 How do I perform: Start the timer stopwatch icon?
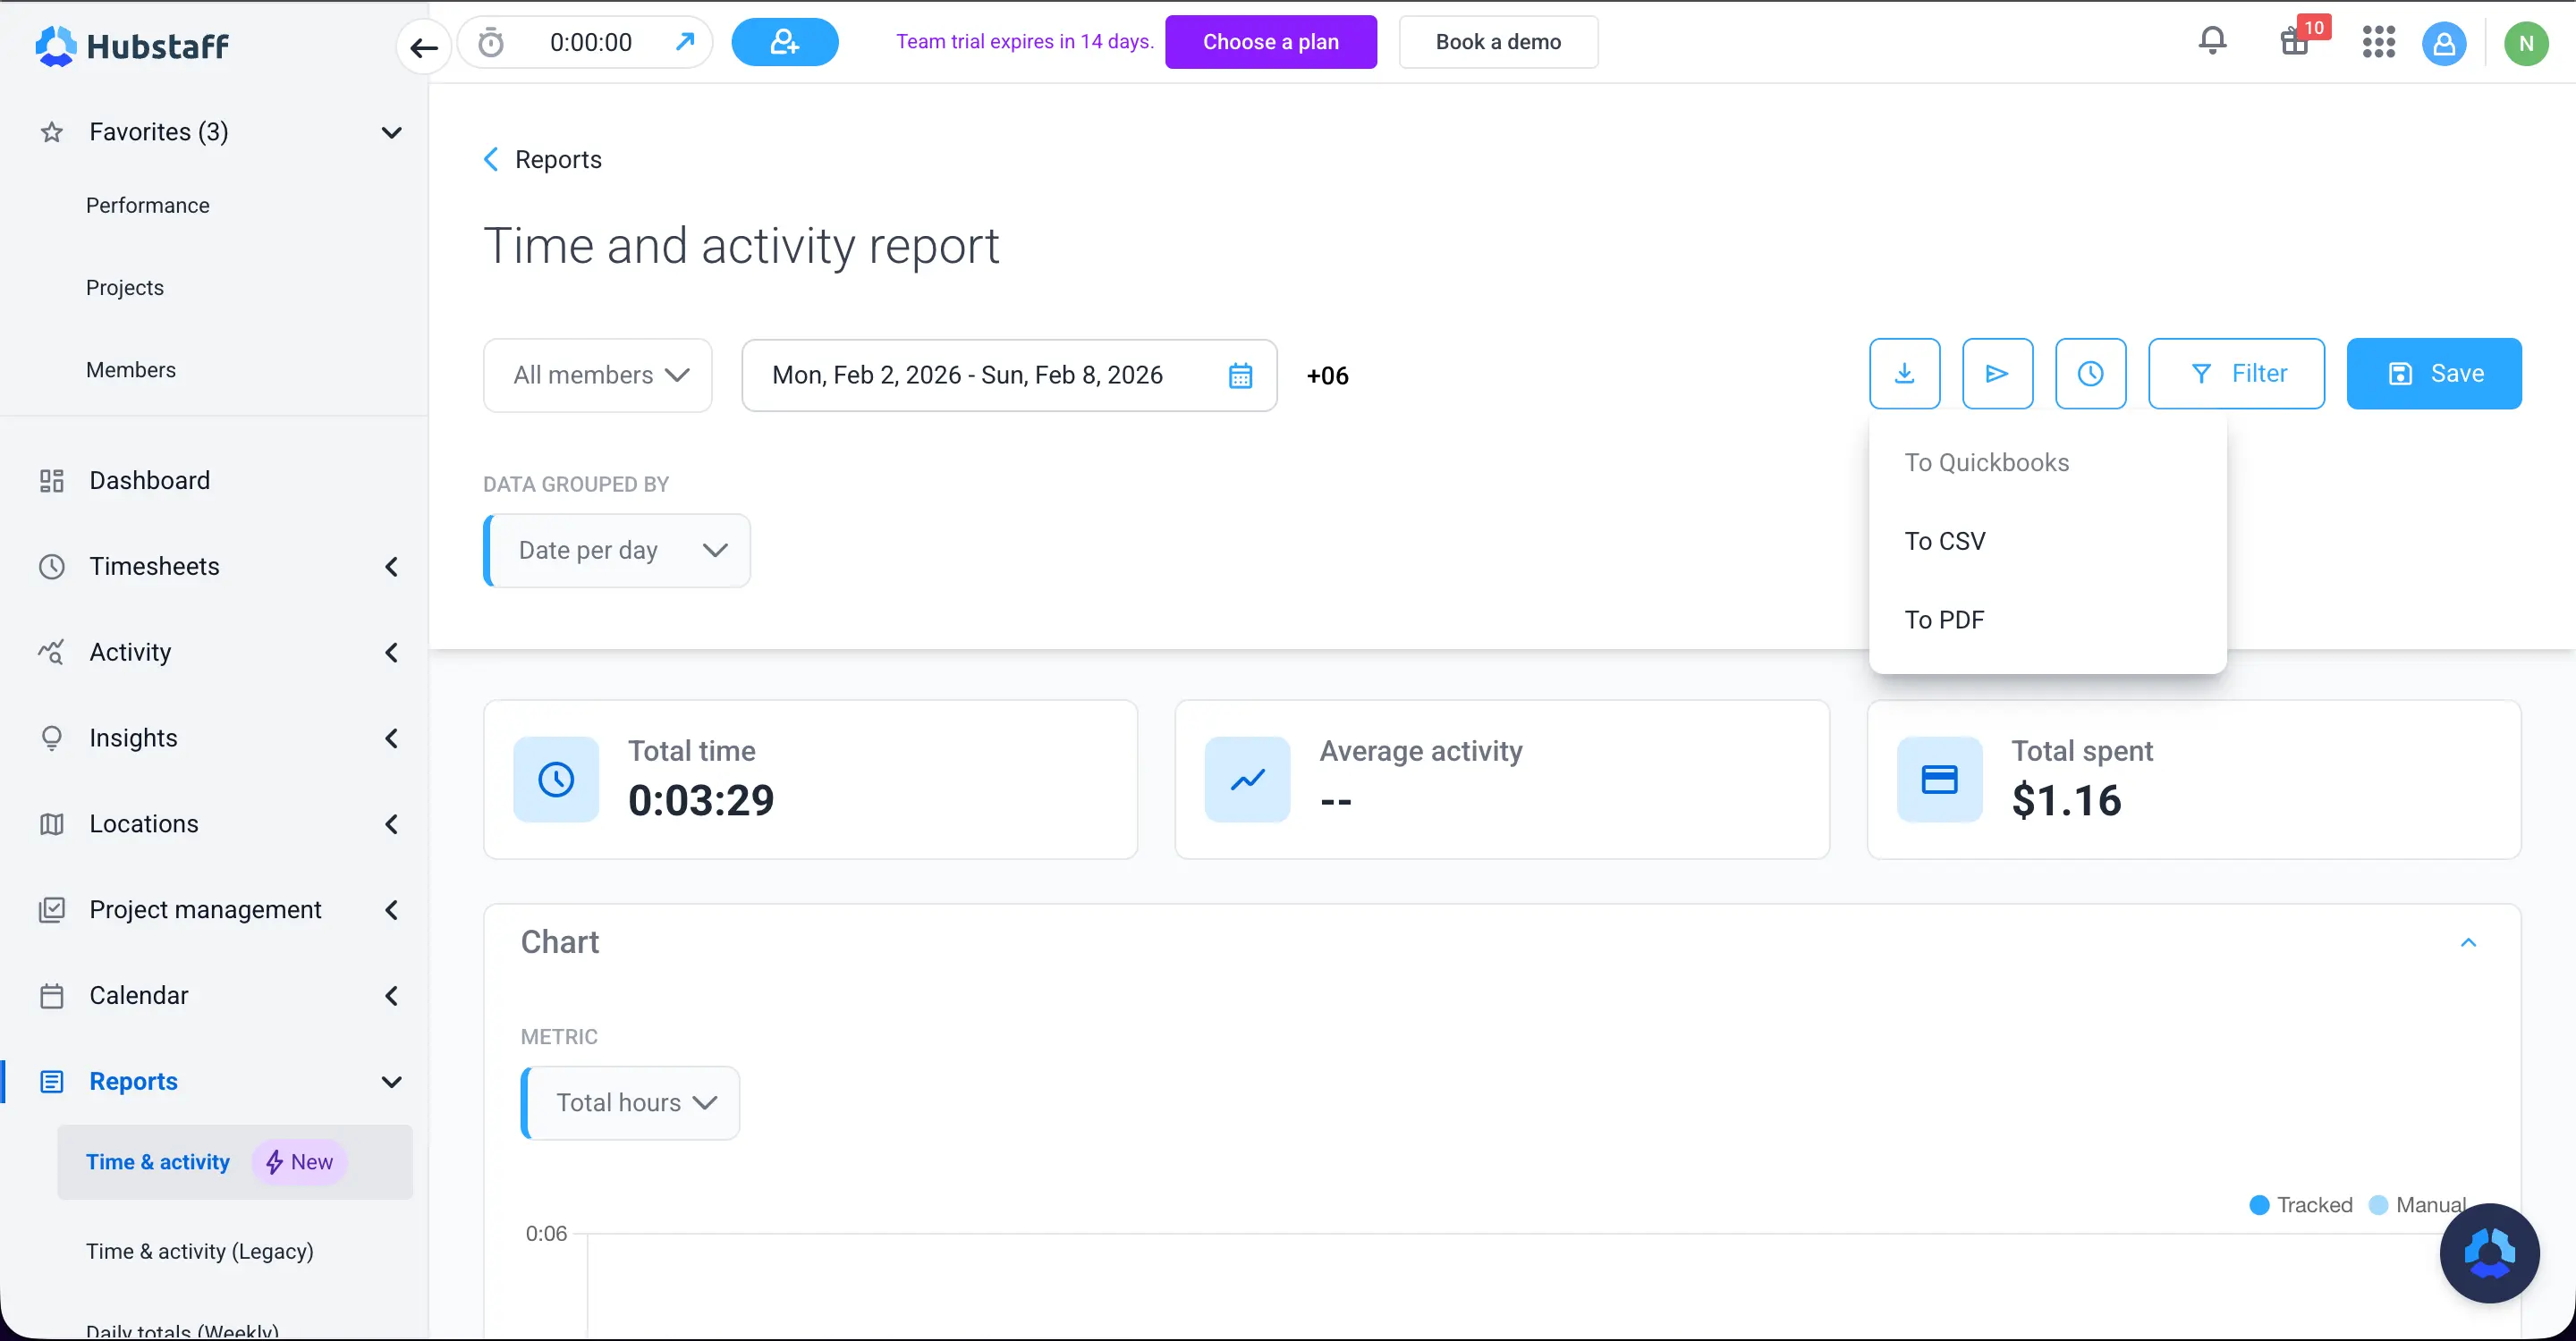point(491,42)
